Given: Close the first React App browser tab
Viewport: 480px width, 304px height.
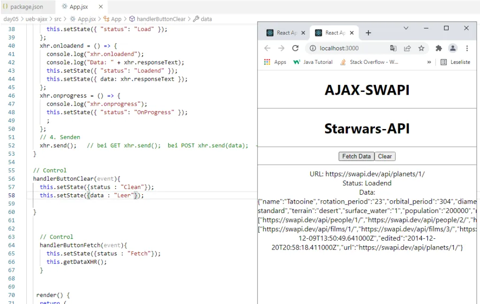Looking at the screenshot, I should tap(303, 33).
